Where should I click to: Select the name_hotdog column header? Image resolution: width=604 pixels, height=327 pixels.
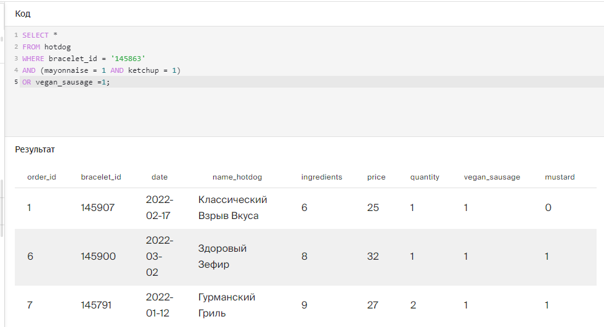pos(237,177)
